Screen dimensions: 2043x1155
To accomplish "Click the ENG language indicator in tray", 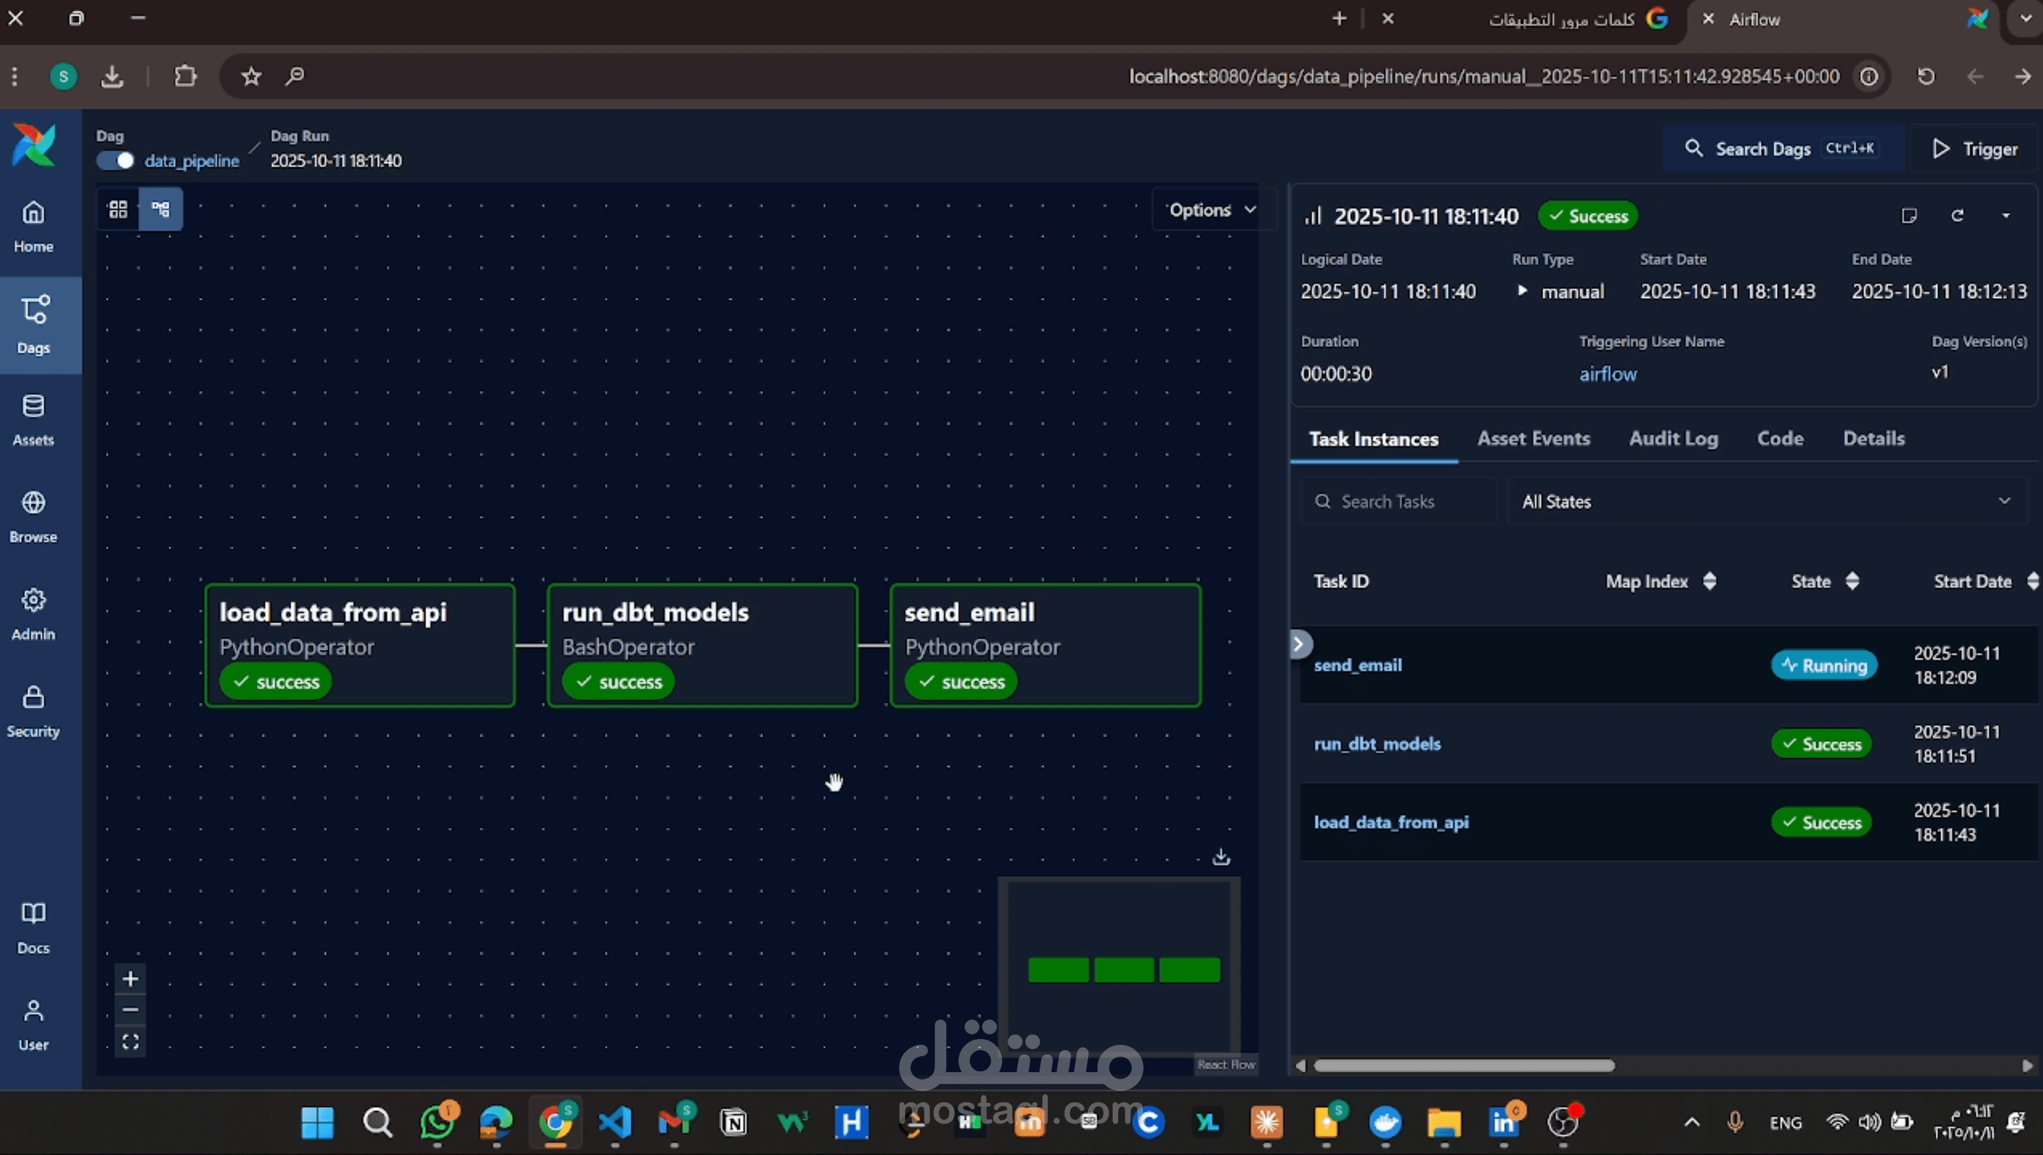I will [x=1785, y=1122].
